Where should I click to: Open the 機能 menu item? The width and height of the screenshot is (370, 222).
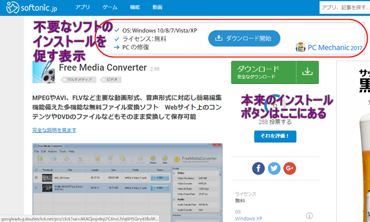coord(135,8)
